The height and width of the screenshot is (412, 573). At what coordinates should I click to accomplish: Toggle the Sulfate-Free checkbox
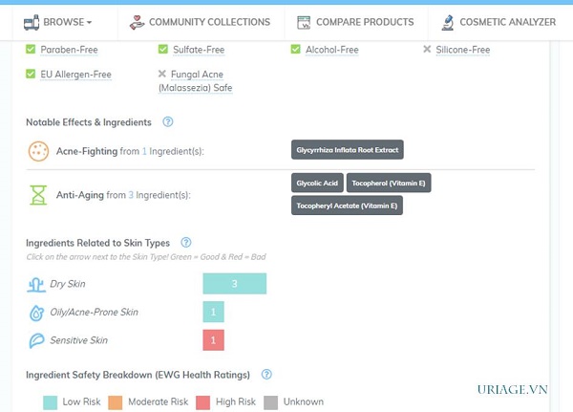click(x=163, y=49)
